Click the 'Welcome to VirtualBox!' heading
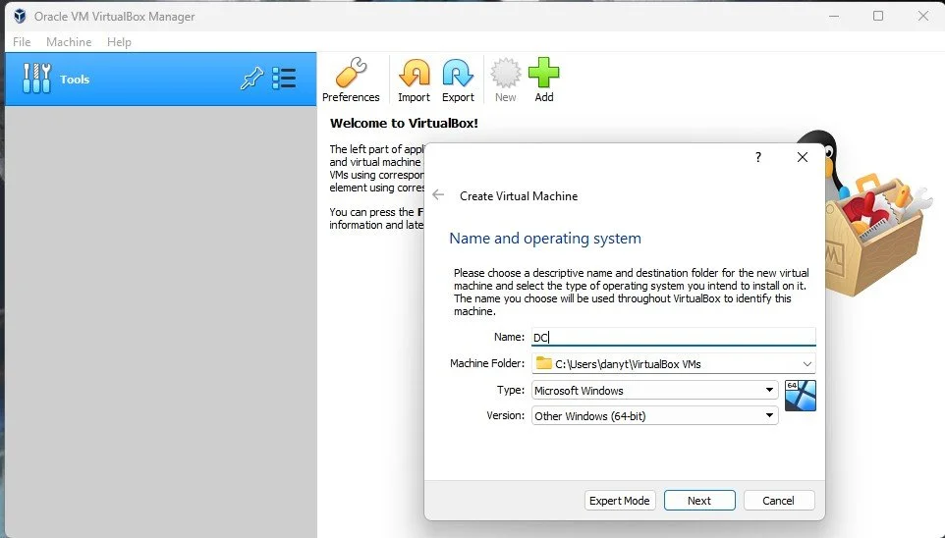945x538 pixels. click(x=404, y=123)
